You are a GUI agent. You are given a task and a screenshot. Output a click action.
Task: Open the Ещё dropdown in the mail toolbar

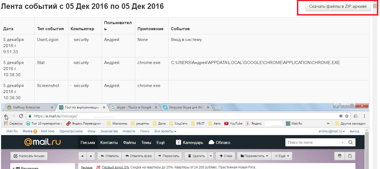click(x=282, y=156)
